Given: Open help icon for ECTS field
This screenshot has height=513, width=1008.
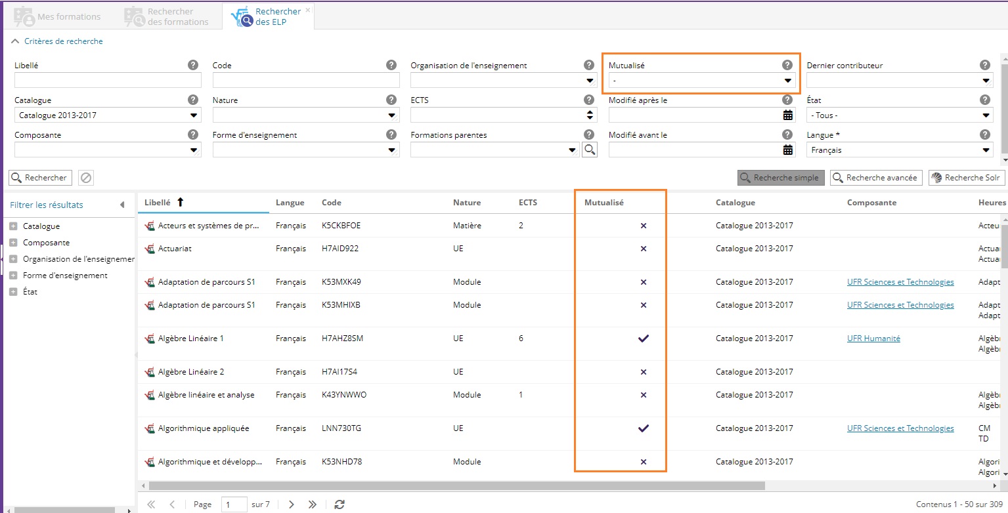Looking at the screenshot, I should (589, 100).
